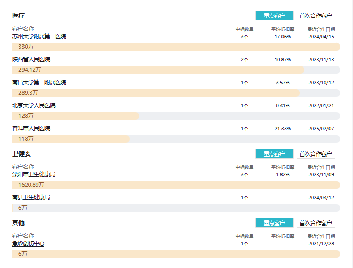Click the 南昌大学第一附属医院 link
The width and height of the screenshot is (353, 268).
pyautogui.click(x=39, y=82)
